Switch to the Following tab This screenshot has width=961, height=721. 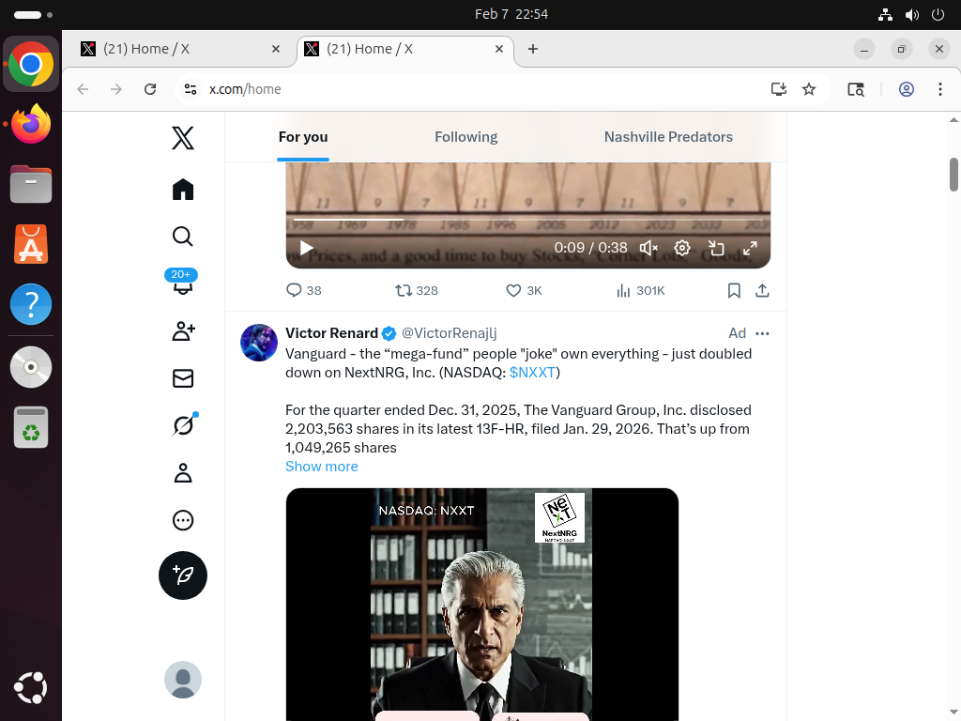click(465, 137)
